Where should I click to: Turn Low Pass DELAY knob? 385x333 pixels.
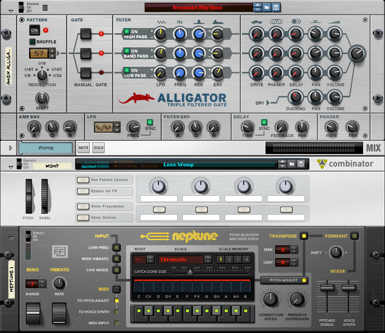pos(296,72)
